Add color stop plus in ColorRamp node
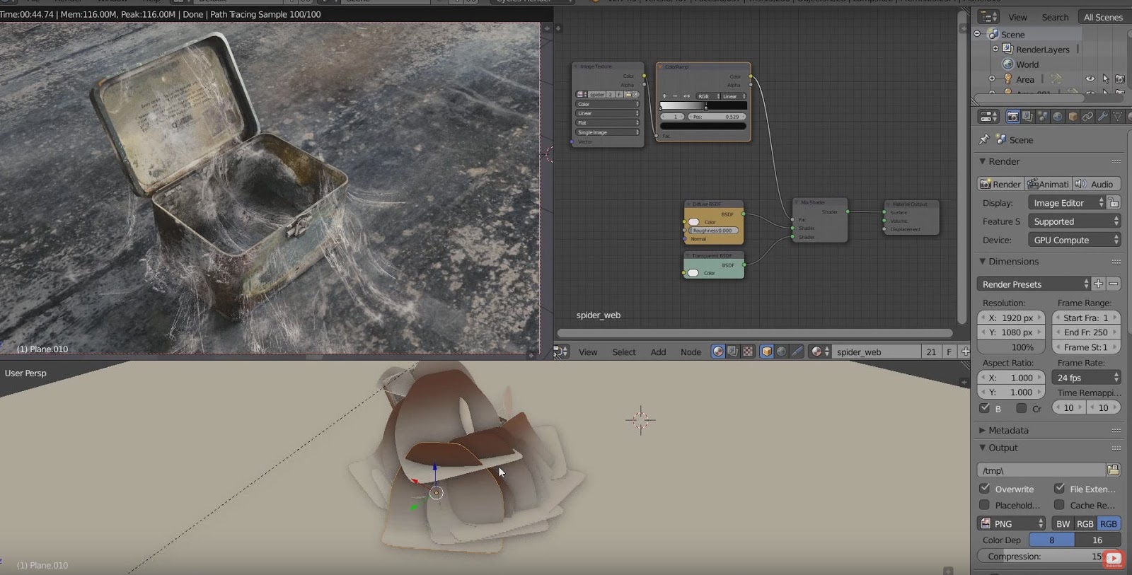 [664, 96]
